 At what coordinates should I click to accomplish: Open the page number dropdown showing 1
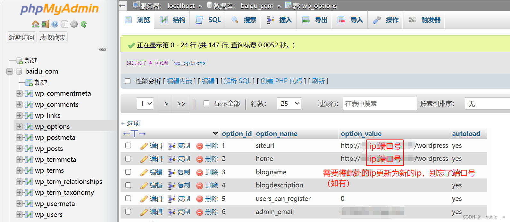click(x=146, y=103)
